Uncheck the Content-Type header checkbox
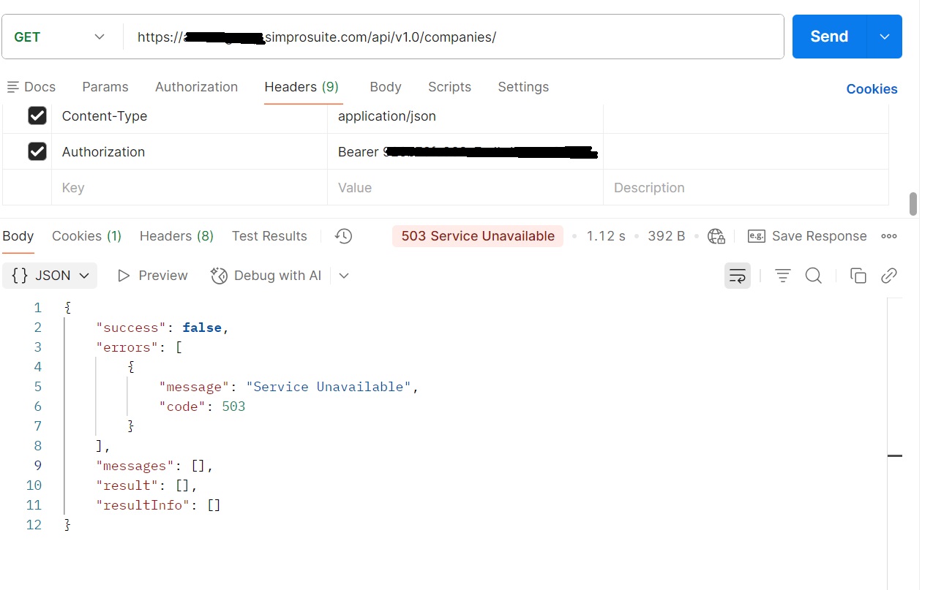The image size is (933, 590). 37,116
